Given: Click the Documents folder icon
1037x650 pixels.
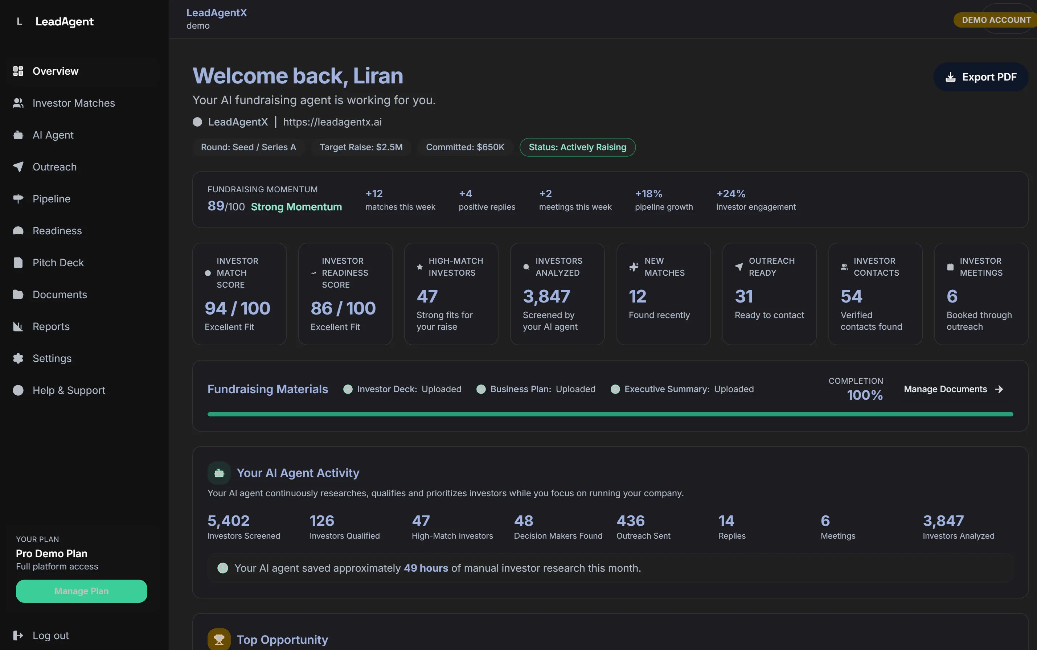Looking at the screenshot, I should click(18, 295).
